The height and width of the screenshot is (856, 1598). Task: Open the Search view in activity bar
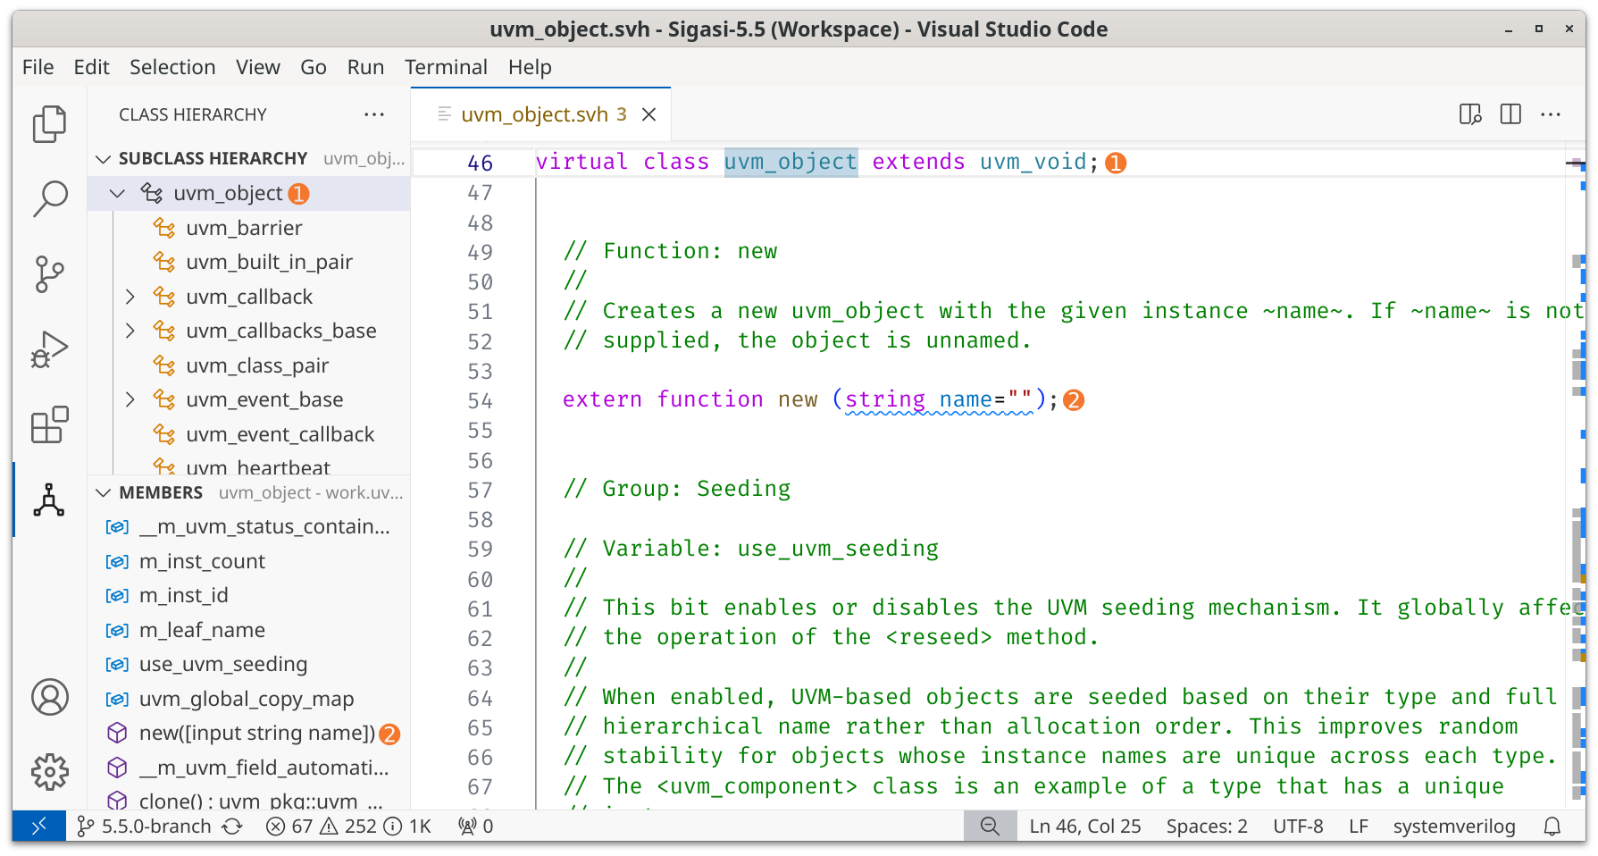pyautogui.click(x=49, y=198)
